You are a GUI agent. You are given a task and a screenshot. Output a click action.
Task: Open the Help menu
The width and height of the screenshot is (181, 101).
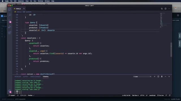(x=53, y=1)
